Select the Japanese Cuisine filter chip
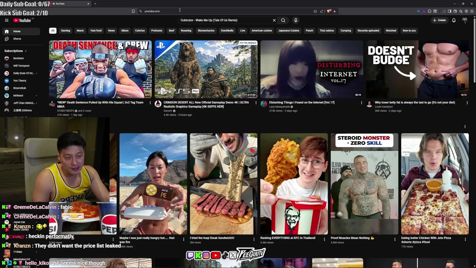Image resolution: width=476 pixels, height=268 pixels. [289, 31]
